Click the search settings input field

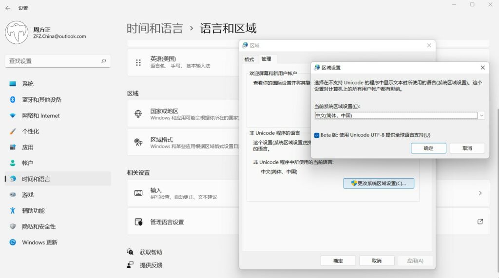[54, 61]
